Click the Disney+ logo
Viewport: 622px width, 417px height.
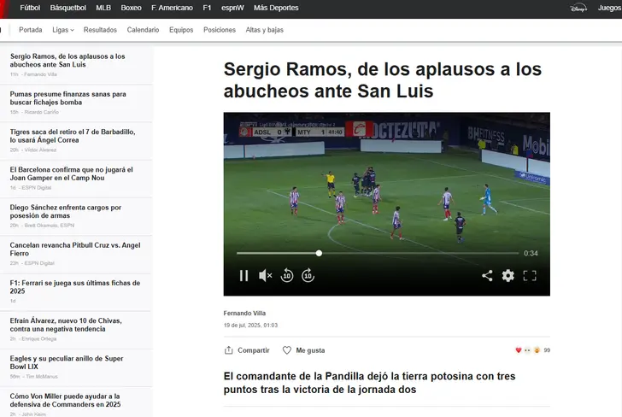point(578,8)
